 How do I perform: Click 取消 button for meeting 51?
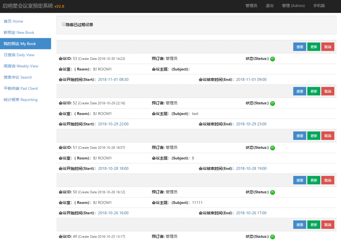coord(328,136)
